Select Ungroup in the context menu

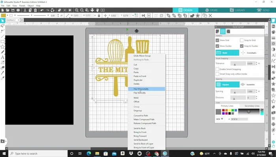coord(146,110)
